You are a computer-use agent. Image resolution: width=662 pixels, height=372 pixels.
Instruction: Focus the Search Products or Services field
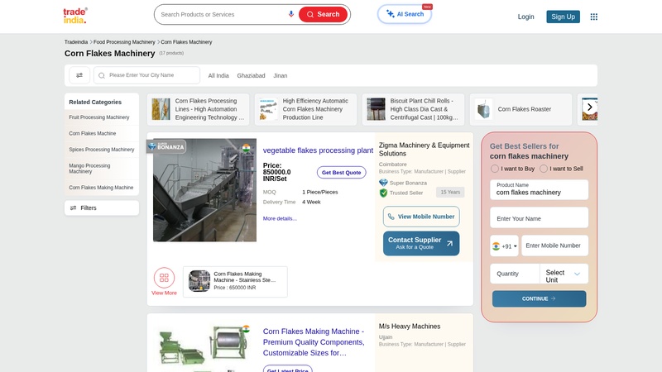[222, 14]
